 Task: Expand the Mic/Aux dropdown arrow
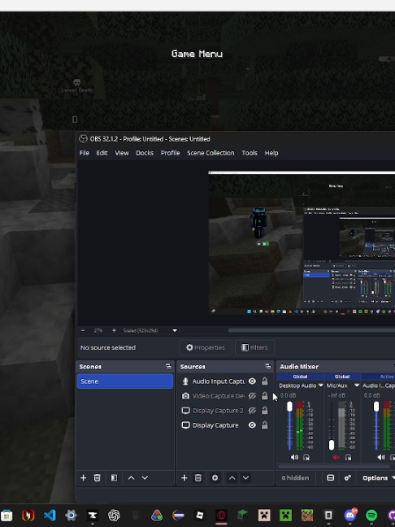pos(356,385)
